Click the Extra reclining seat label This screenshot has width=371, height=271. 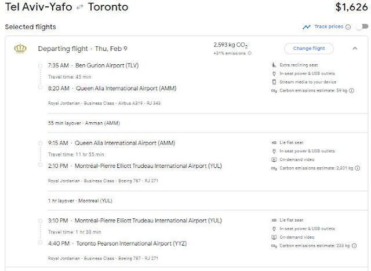[x=299, y=65]
